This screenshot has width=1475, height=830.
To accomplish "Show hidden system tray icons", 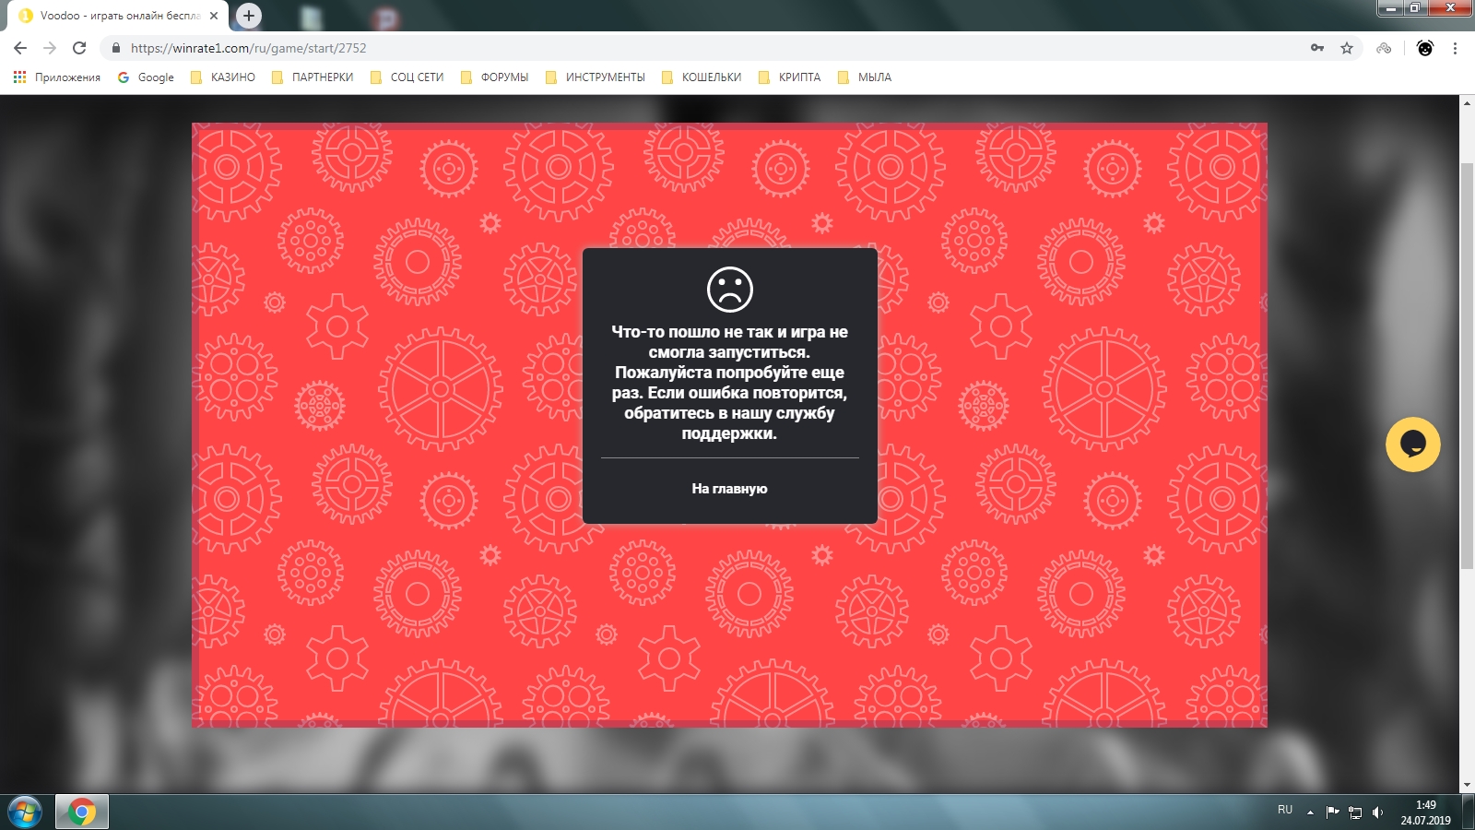I will [1310, 812].
